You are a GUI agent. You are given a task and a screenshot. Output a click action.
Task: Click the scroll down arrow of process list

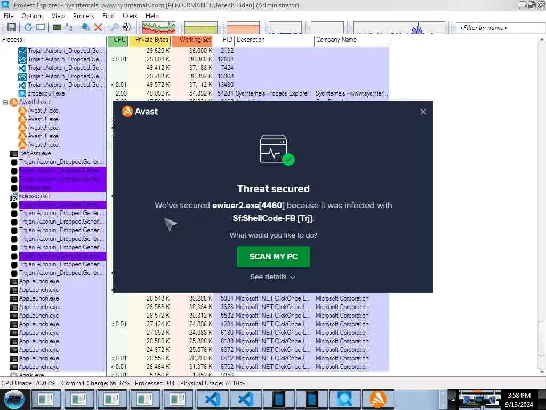coord(542,372)
